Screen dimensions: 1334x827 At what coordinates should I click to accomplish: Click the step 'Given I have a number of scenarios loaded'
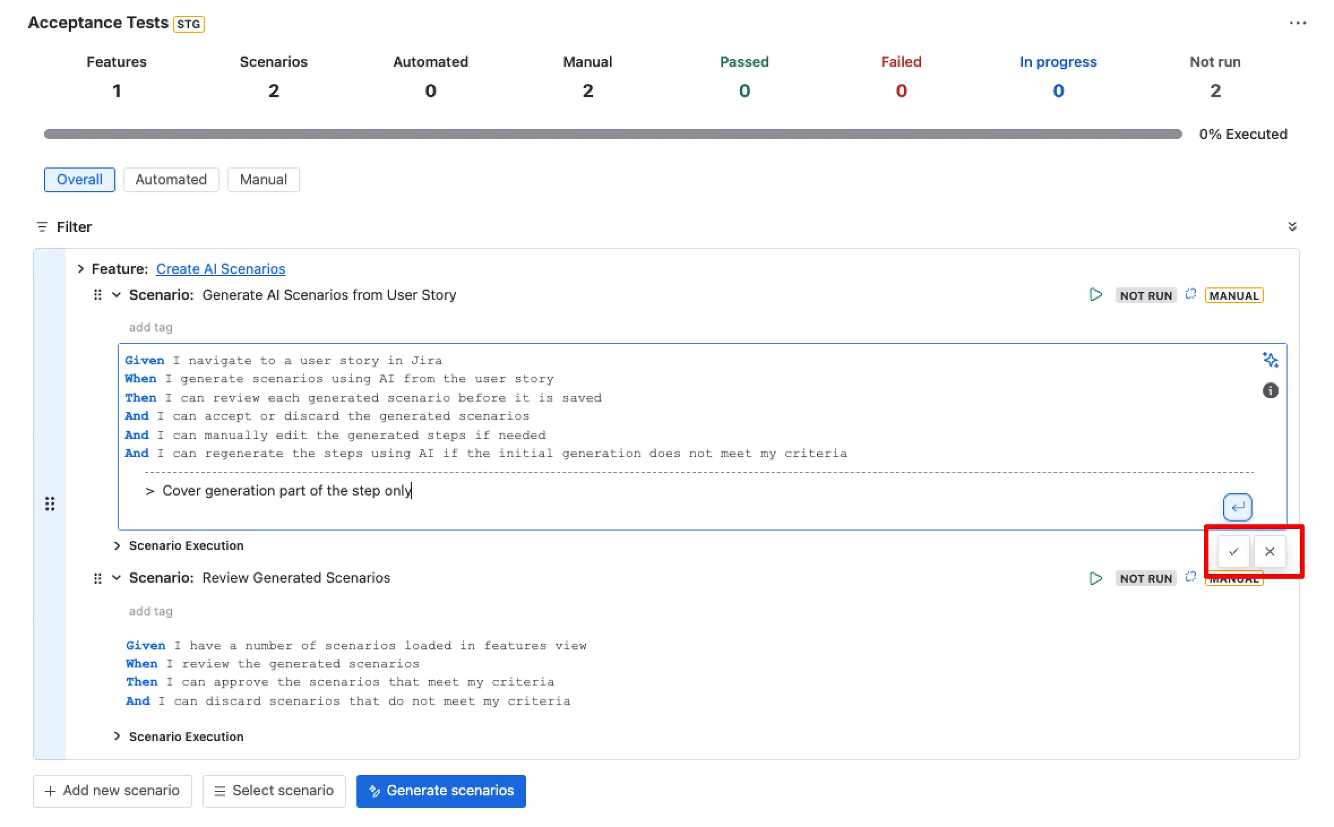click(356, 645)
